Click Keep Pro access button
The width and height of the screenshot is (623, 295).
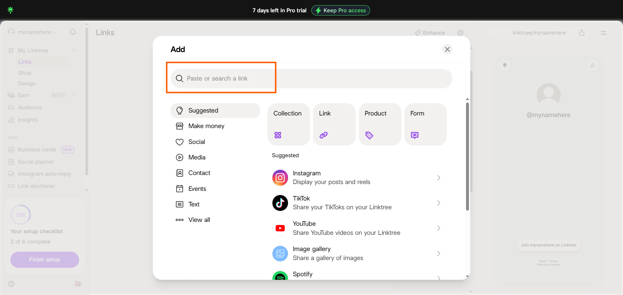(341, 10)
